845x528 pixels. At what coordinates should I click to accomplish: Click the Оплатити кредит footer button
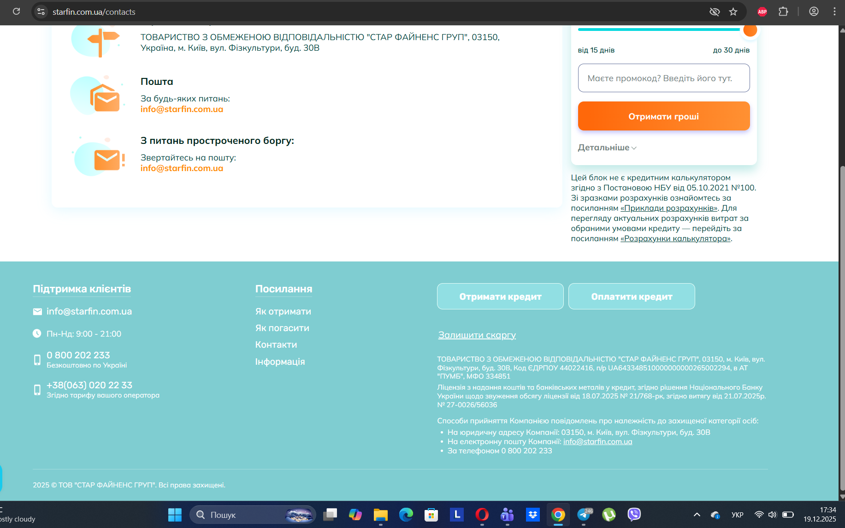coord(632,297)
